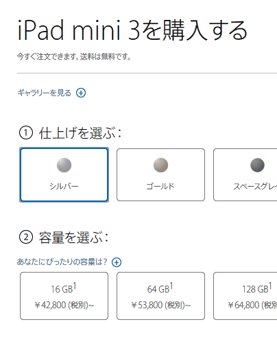This screenshot has height=344, width=277.
Task: Expand the あなたにぴったりの容量は? help link
Action: [62, 262]
